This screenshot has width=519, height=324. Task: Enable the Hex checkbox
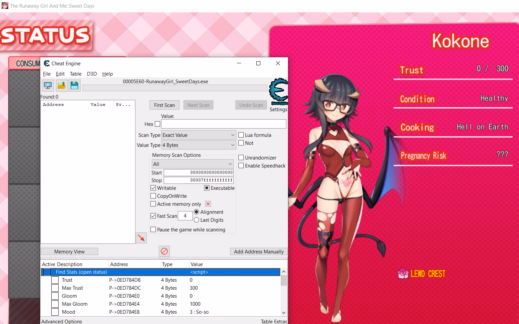158,124
